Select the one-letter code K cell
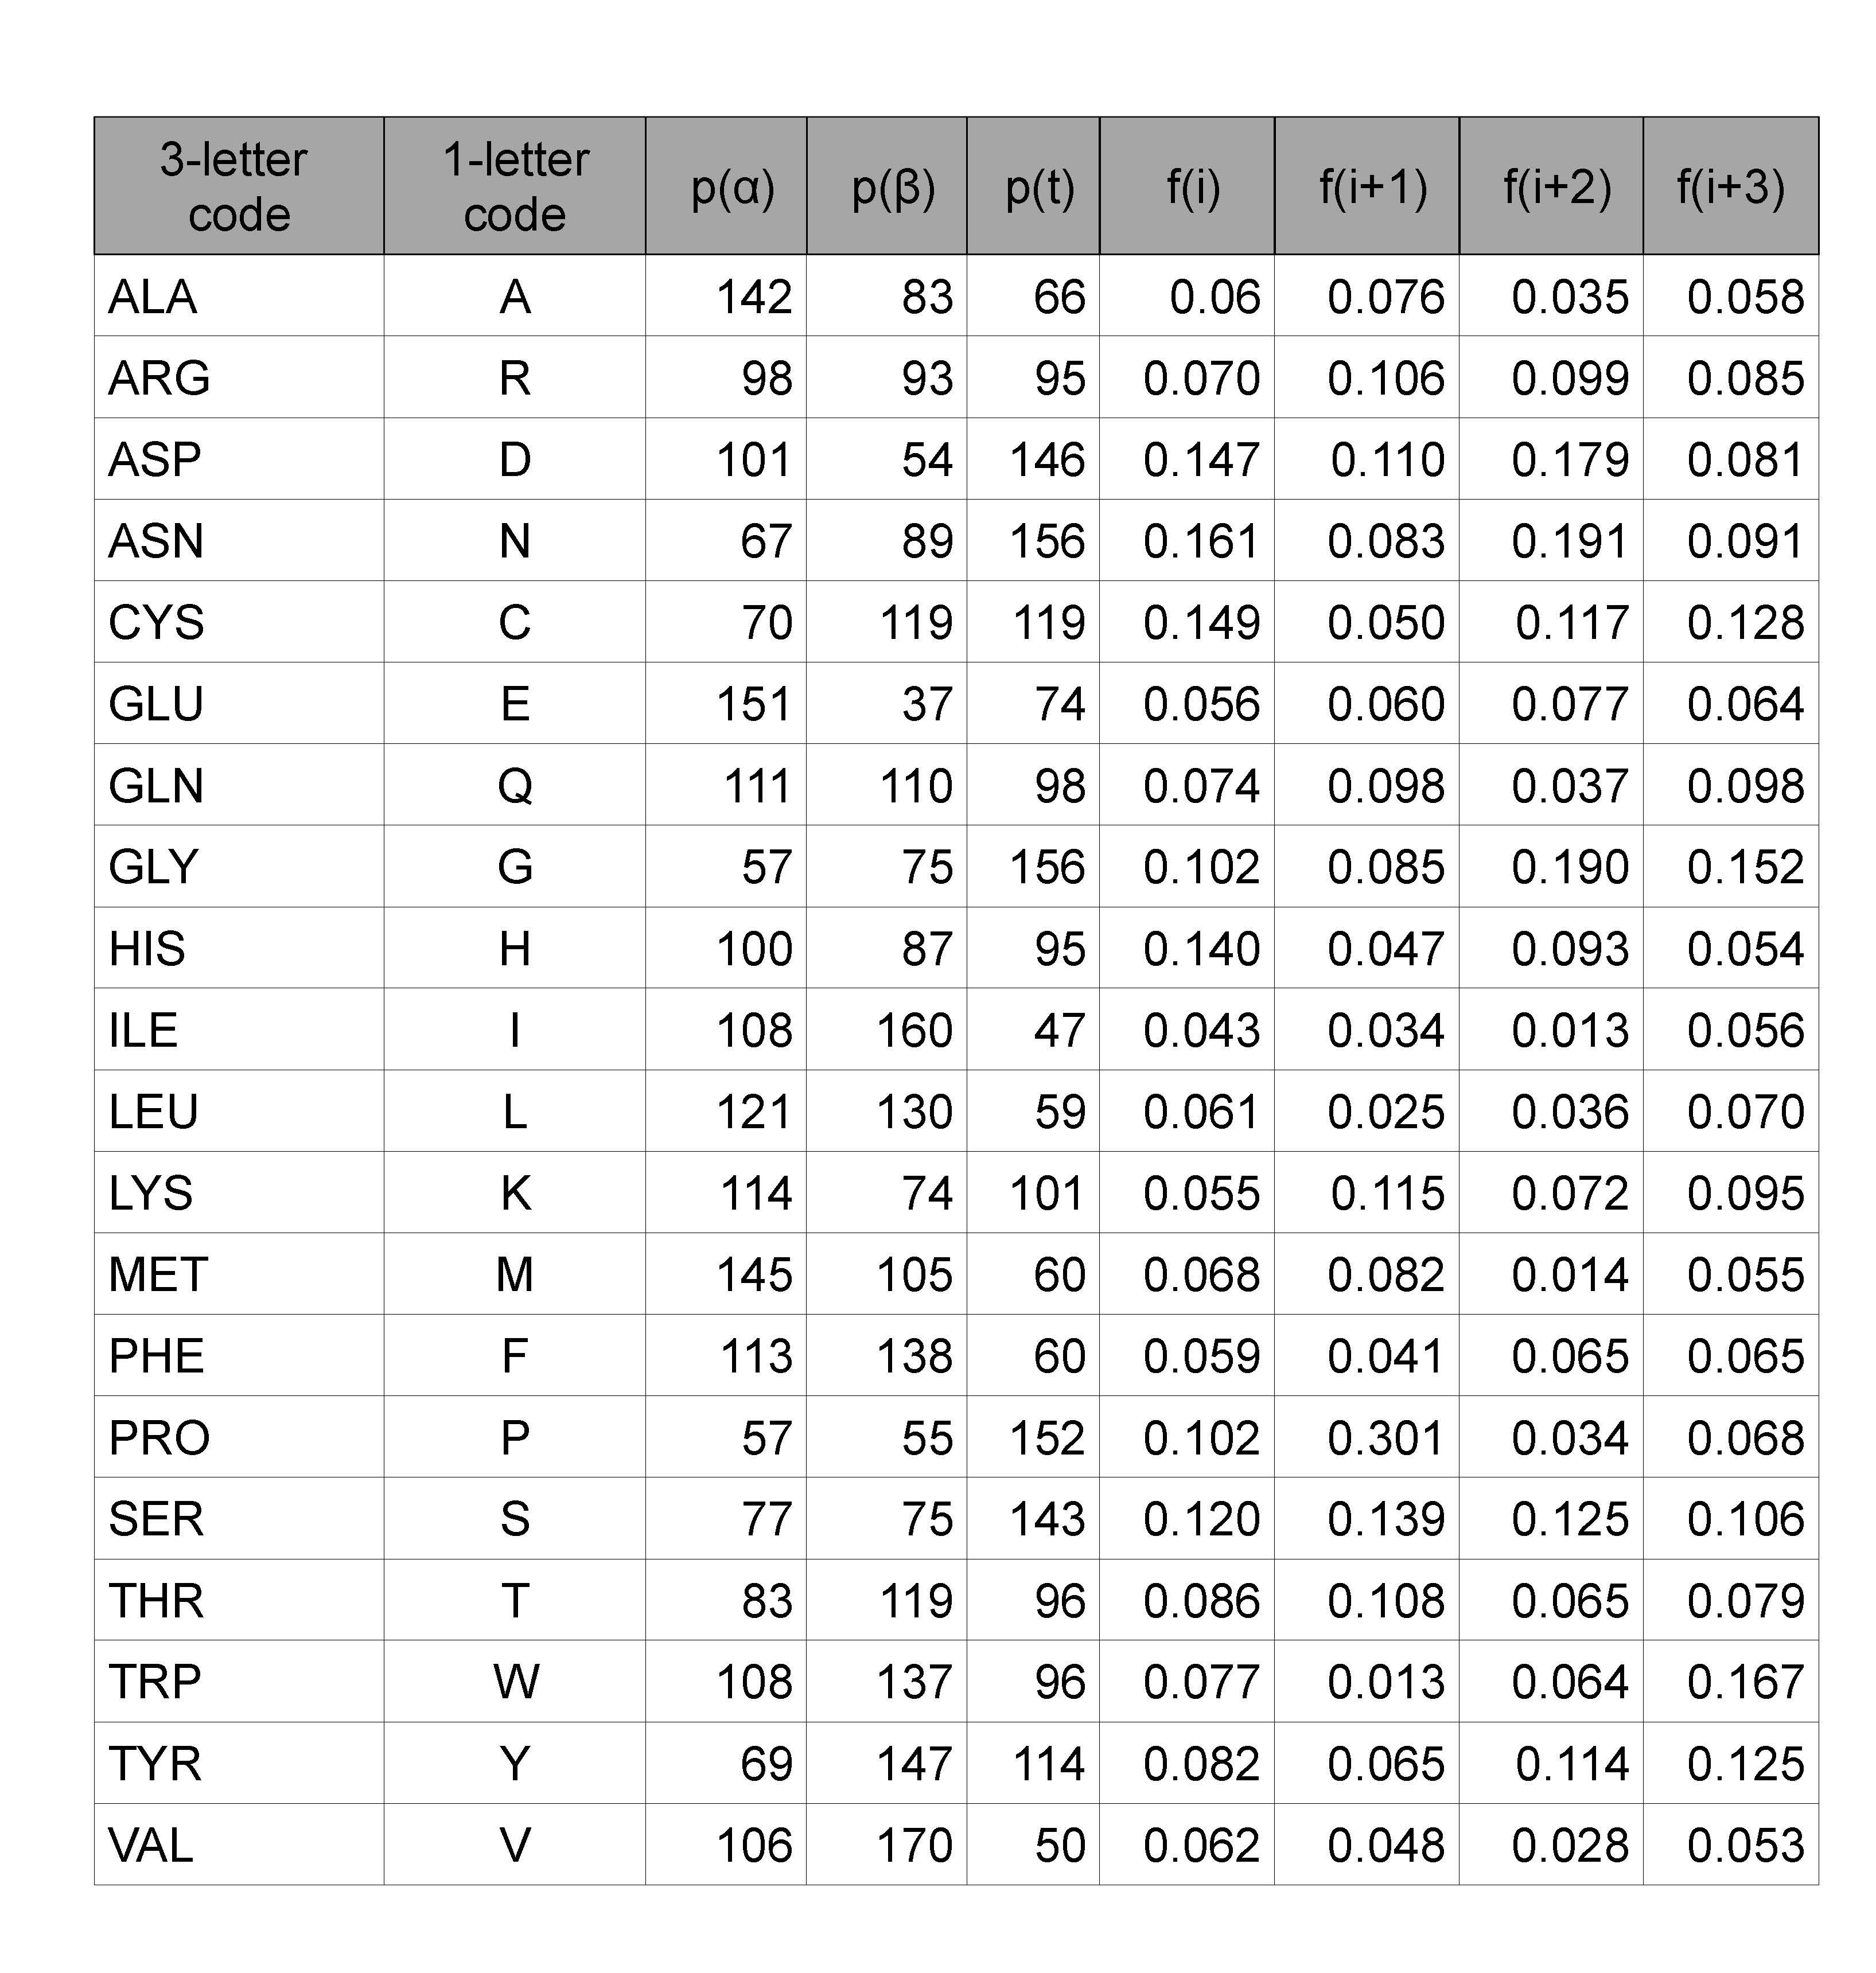1876x1973 pixels. (514, 1194)
